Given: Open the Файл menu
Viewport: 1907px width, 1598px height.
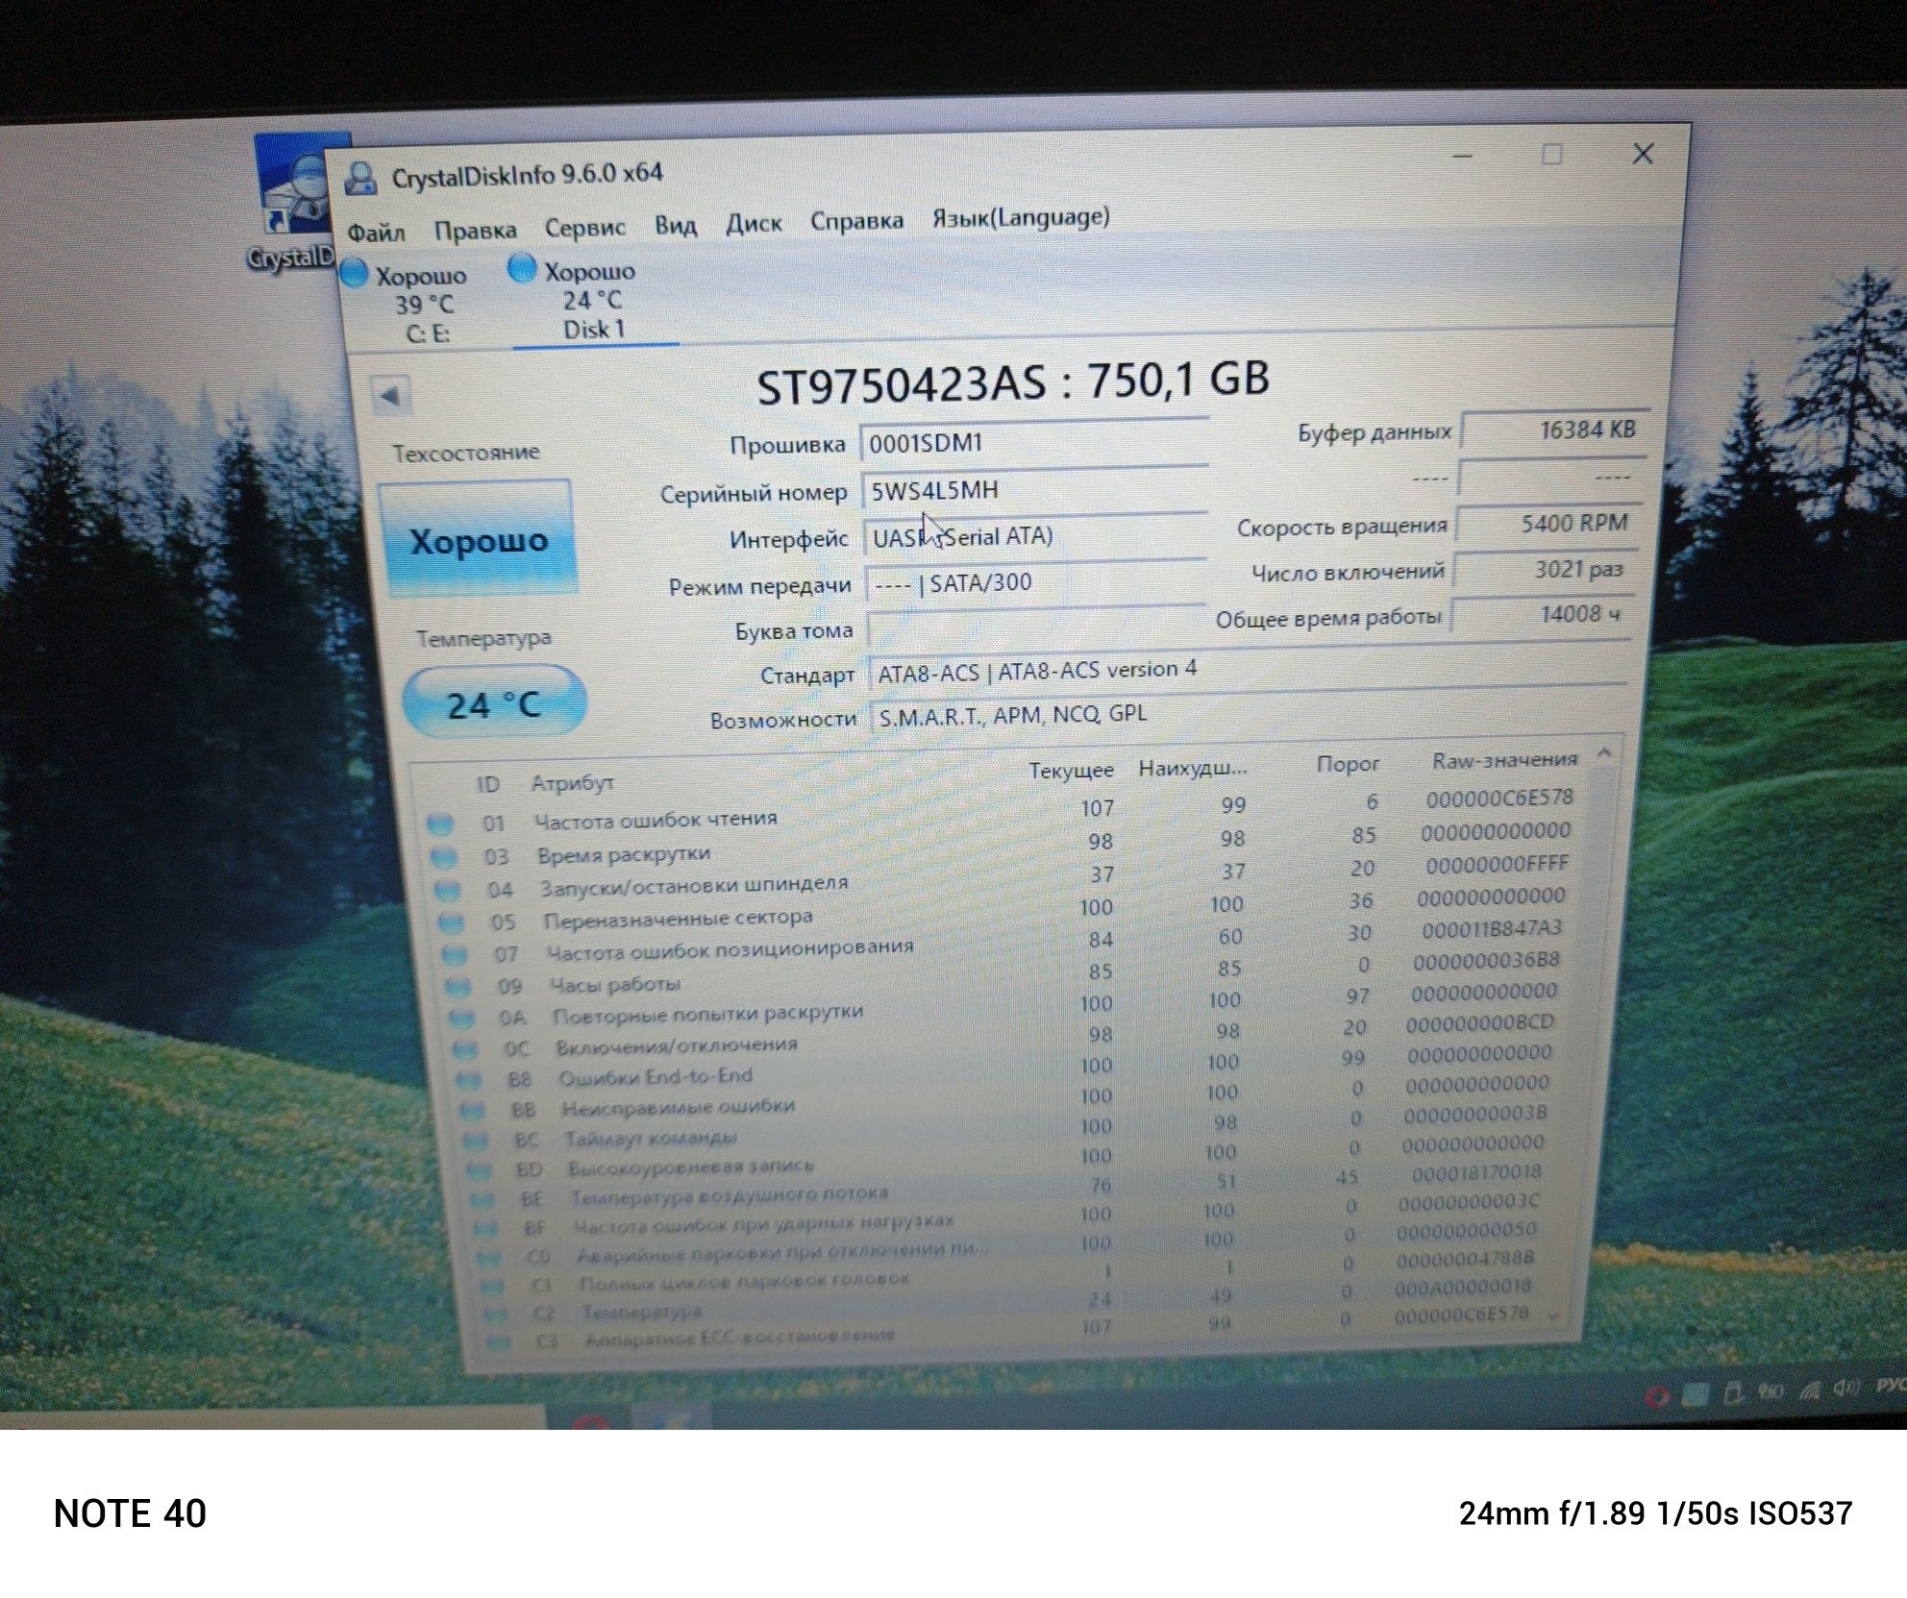Looking at the screenshot, I should [376, 233].
